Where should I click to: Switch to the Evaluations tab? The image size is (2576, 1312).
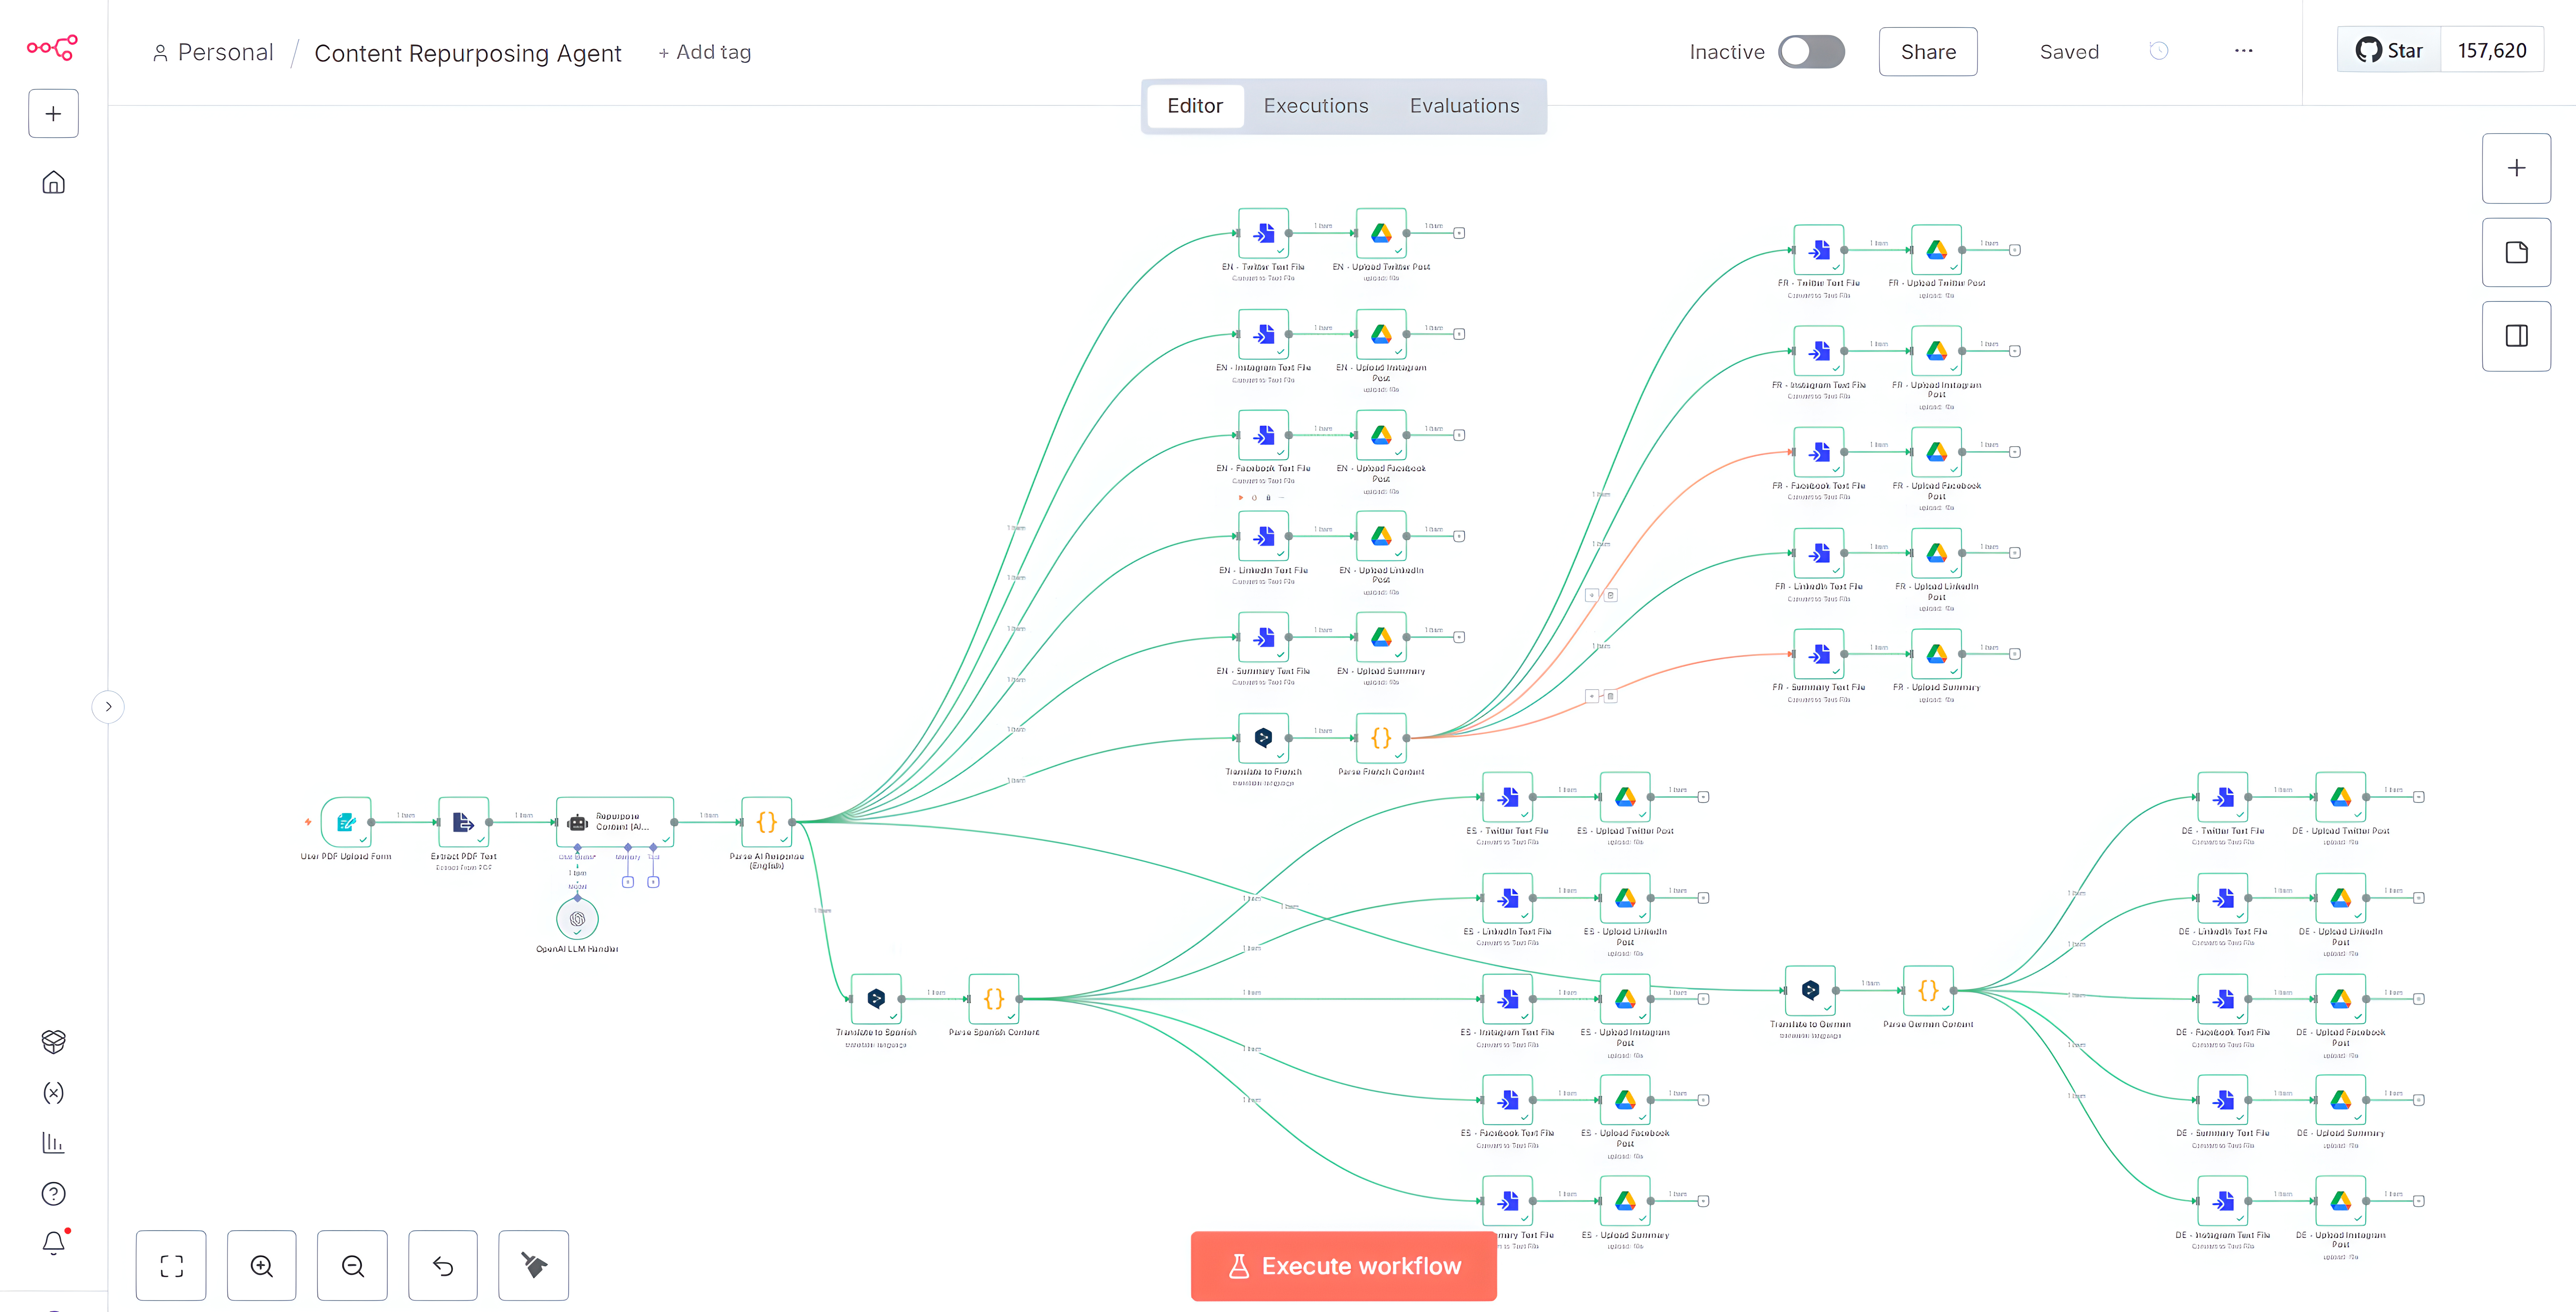pos(1464,106)
